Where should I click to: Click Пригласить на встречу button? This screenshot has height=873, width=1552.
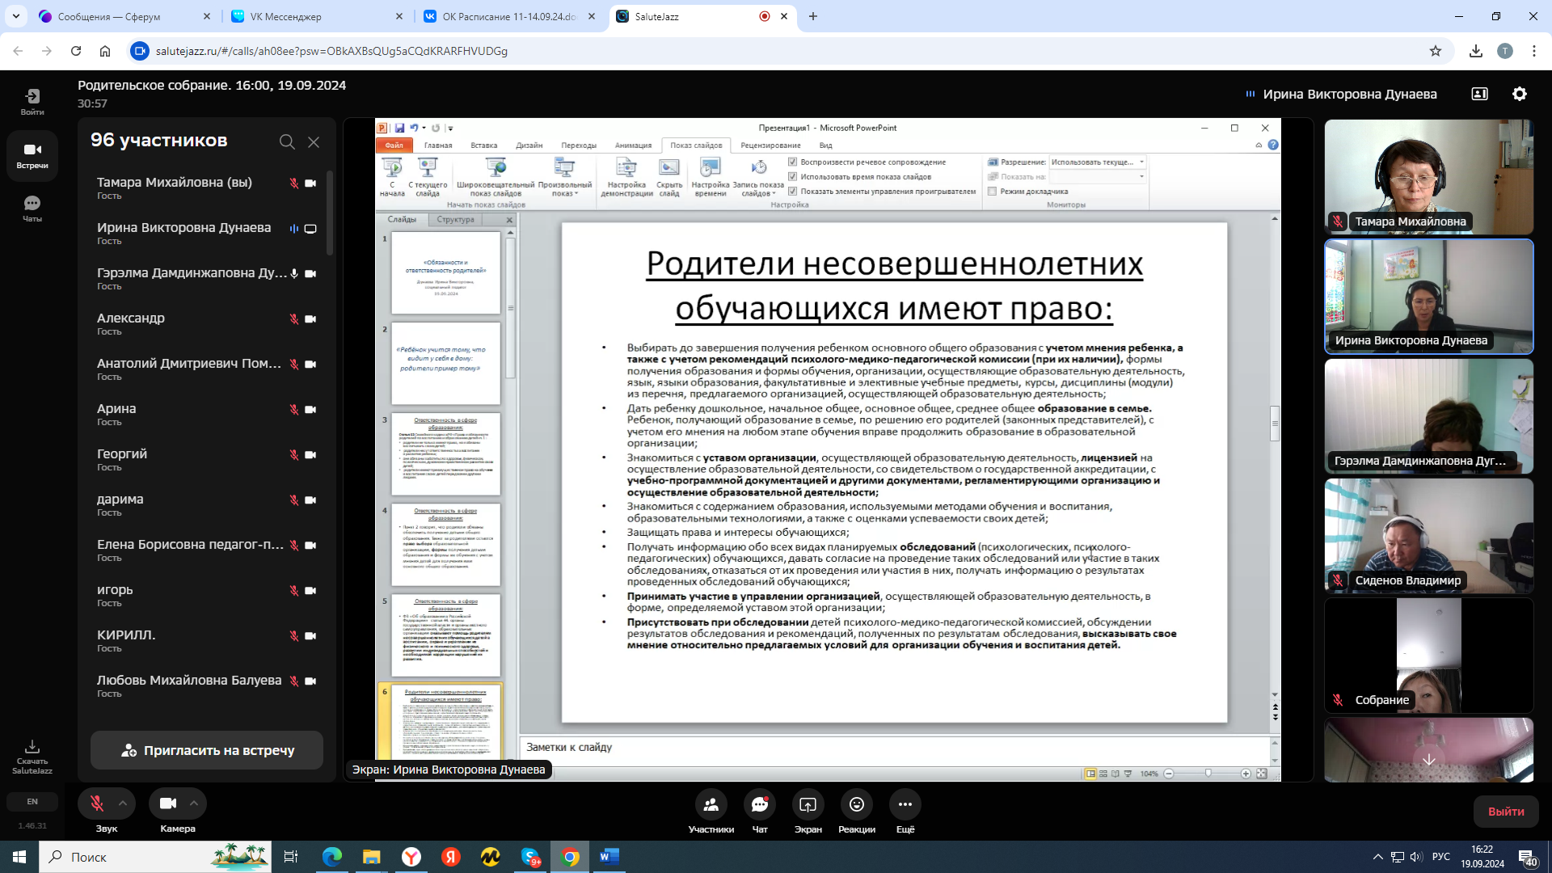pyautogui.click(x=207, y=750)
